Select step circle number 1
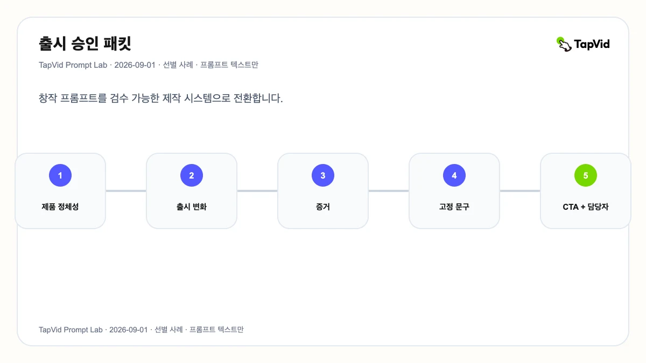646x363 pixels. pos(60,175)
